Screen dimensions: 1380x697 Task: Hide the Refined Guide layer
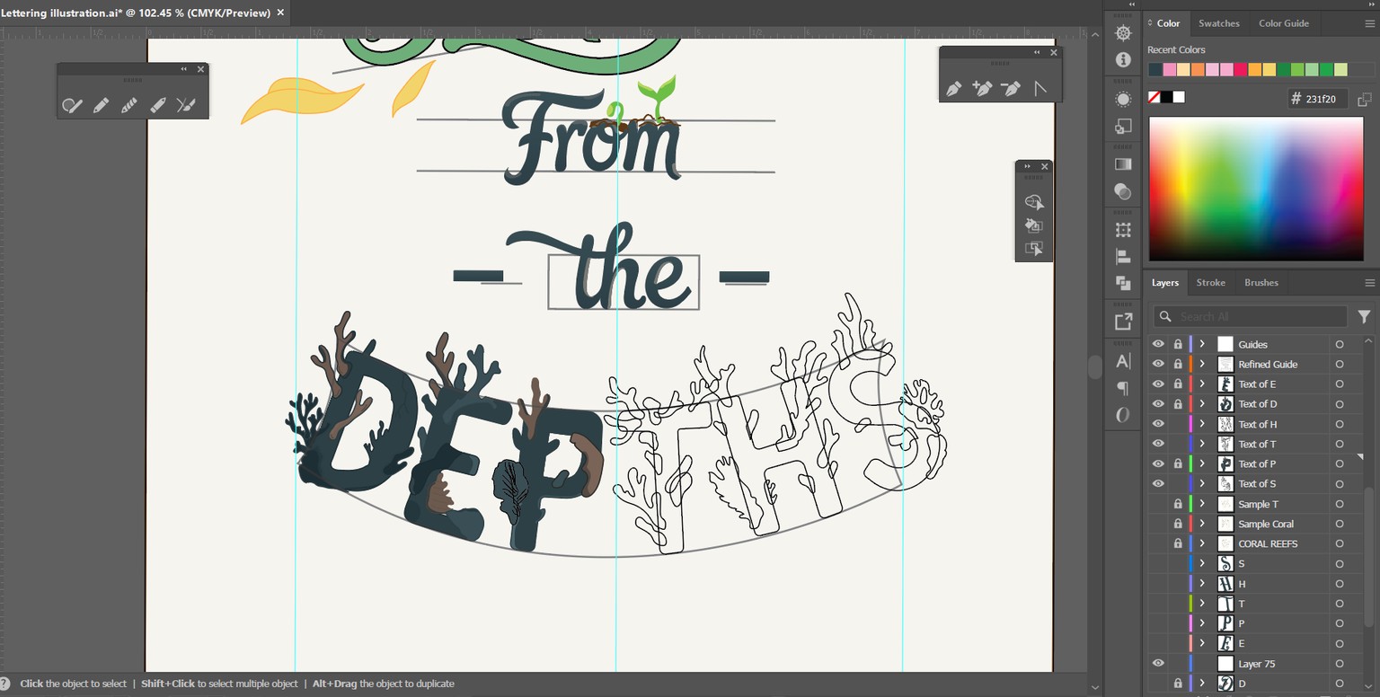pos(1158,364)
